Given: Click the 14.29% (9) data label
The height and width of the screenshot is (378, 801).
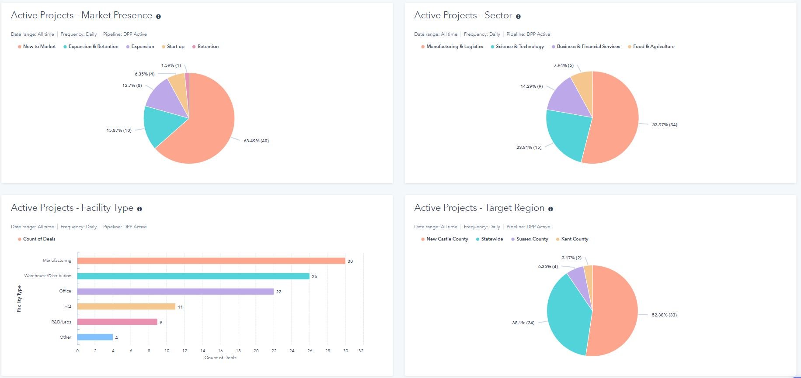Looking at the screenshot, I should [x=532, y=86].
